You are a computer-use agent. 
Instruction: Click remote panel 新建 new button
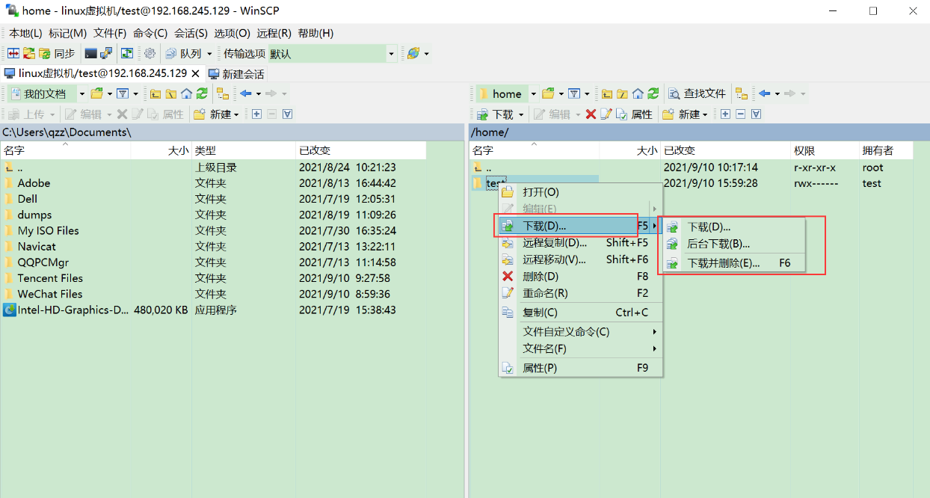coord(685,114)
